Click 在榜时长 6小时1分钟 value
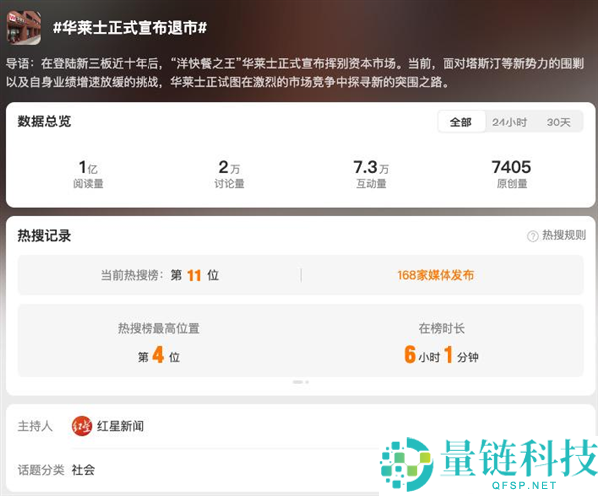The image size is (598, 496). [442, 355]
